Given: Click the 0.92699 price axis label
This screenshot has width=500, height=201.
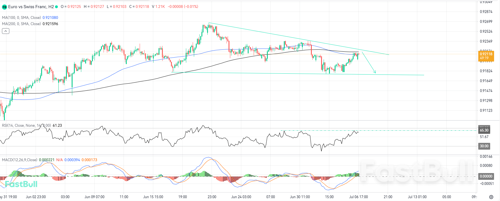Looking at the screenshot, I should pyautogui.click(x=486, y=21).
